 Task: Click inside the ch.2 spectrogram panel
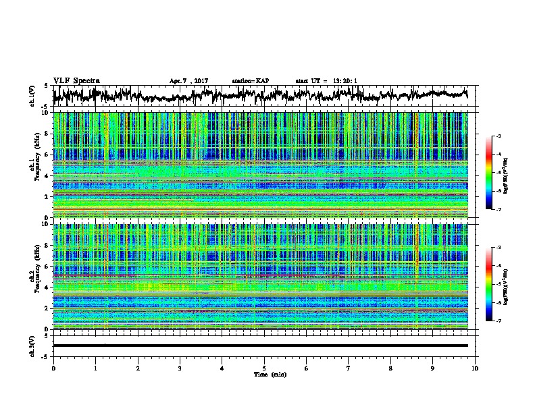261,277
